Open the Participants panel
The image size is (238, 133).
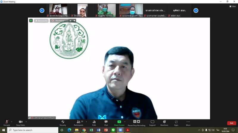tap(79, 123)
